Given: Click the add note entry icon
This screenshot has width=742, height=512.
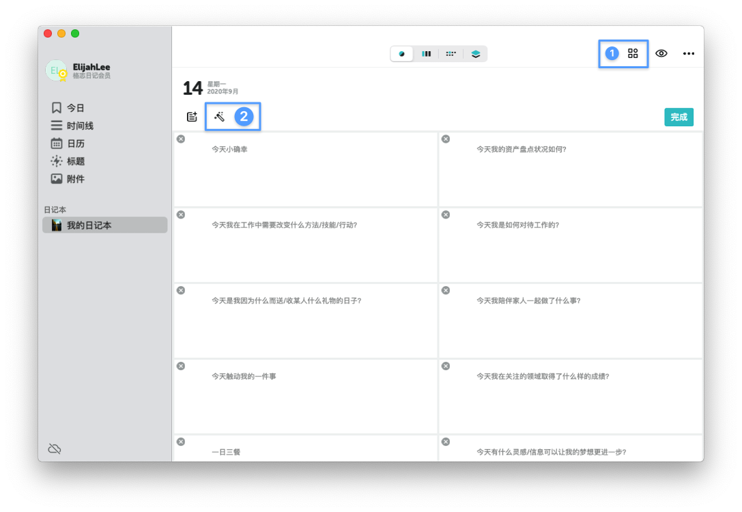Looking at the screenshot, I should click(x=192, y=117).
